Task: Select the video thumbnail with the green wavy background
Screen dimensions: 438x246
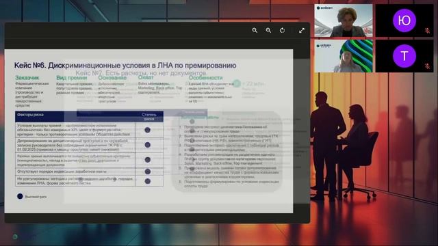Action: pos(344,56)
